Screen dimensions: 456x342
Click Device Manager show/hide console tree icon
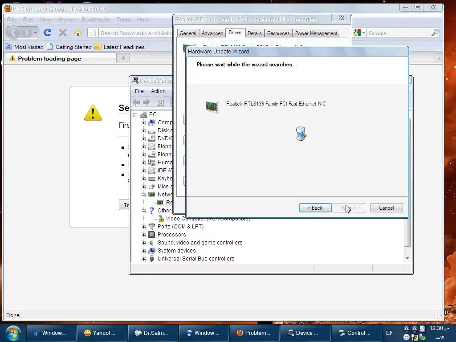point(160,103)
